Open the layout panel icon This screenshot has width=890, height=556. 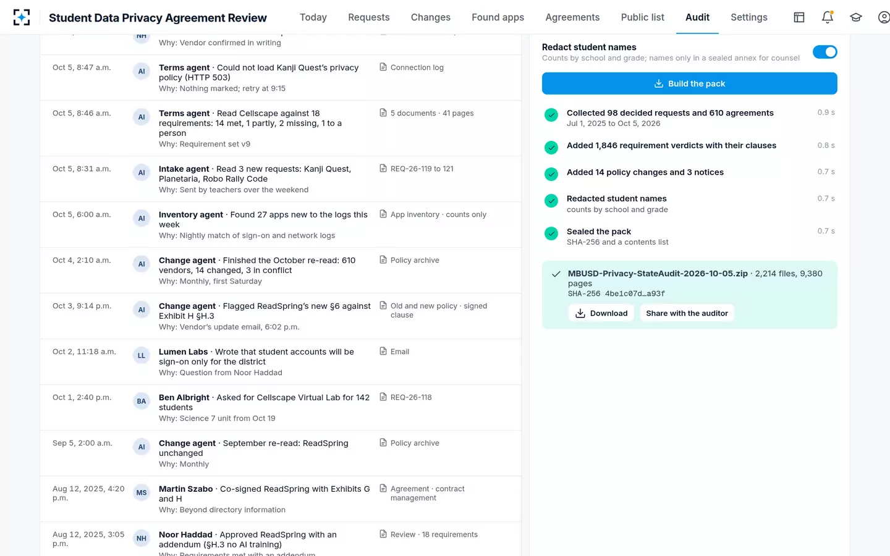799,17
